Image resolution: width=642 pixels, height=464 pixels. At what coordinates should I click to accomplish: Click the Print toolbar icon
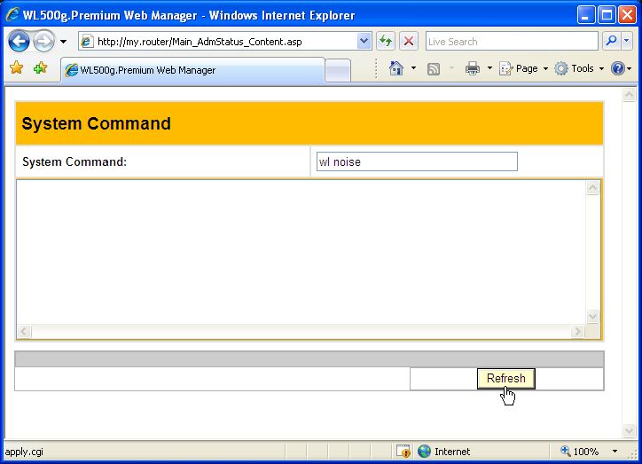coord(473,69)
